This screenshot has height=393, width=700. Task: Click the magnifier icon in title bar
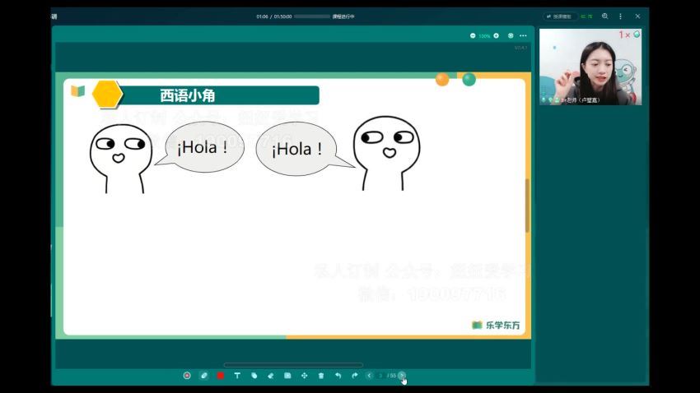pyautogui.click(x=605, y=16)
